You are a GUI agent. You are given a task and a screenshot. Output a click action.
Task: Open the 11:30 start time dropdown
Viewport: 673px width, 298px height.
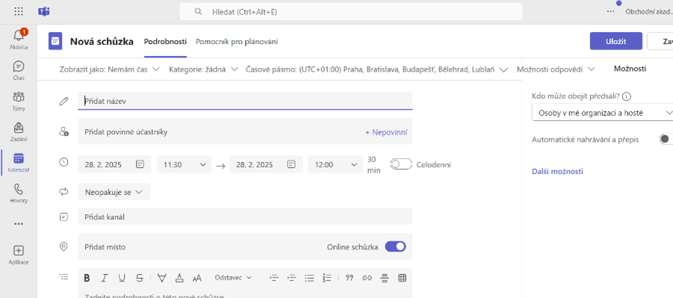(x=184, y=164)
